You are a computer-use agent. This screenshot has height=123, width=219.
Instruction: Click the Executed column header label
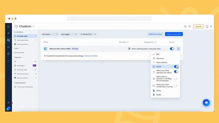123,42
